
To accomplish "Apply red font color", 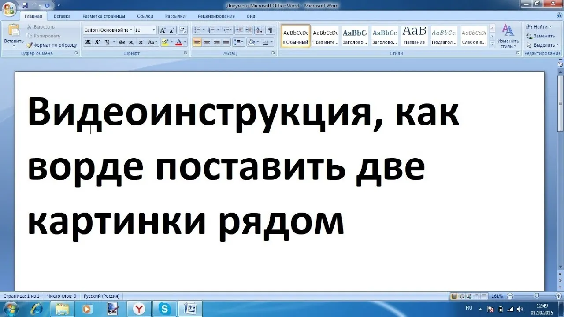I will tap(178, 42).
